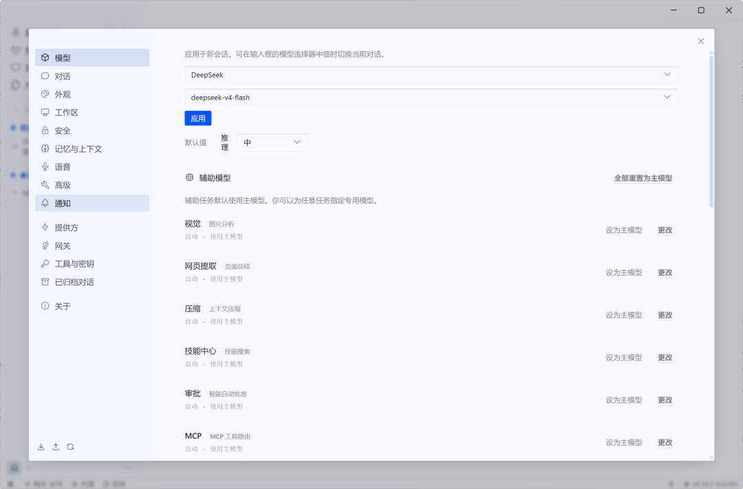Click the upload icon in the sidebar footer
Screen dimensions: 743x489
pyautogui.click(x=56, y=447)
